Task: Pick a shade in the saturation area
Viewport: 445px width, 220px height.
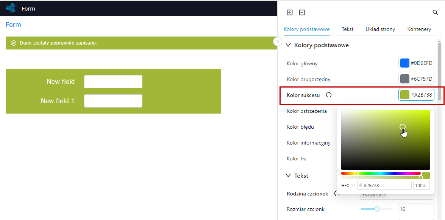Action: click(x=386, y=140)
